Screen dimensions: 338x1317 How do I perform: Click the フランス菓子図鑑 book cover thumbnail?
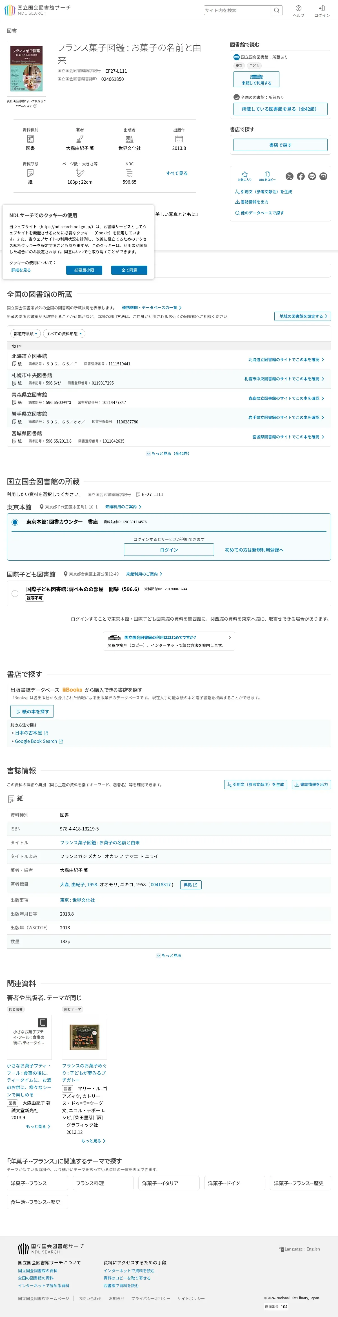click(x=26, y=69)
